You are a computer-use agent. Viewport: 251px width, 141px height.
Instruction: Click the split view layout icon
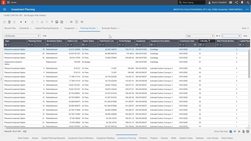tap(77, 22)
